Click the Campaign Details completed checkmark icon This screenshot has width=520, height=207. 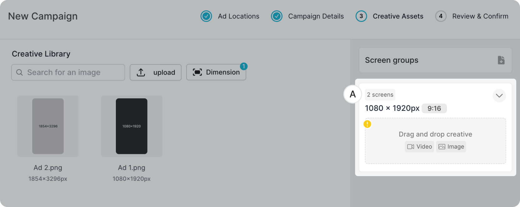pyautogui.click(x=276, y=16)
